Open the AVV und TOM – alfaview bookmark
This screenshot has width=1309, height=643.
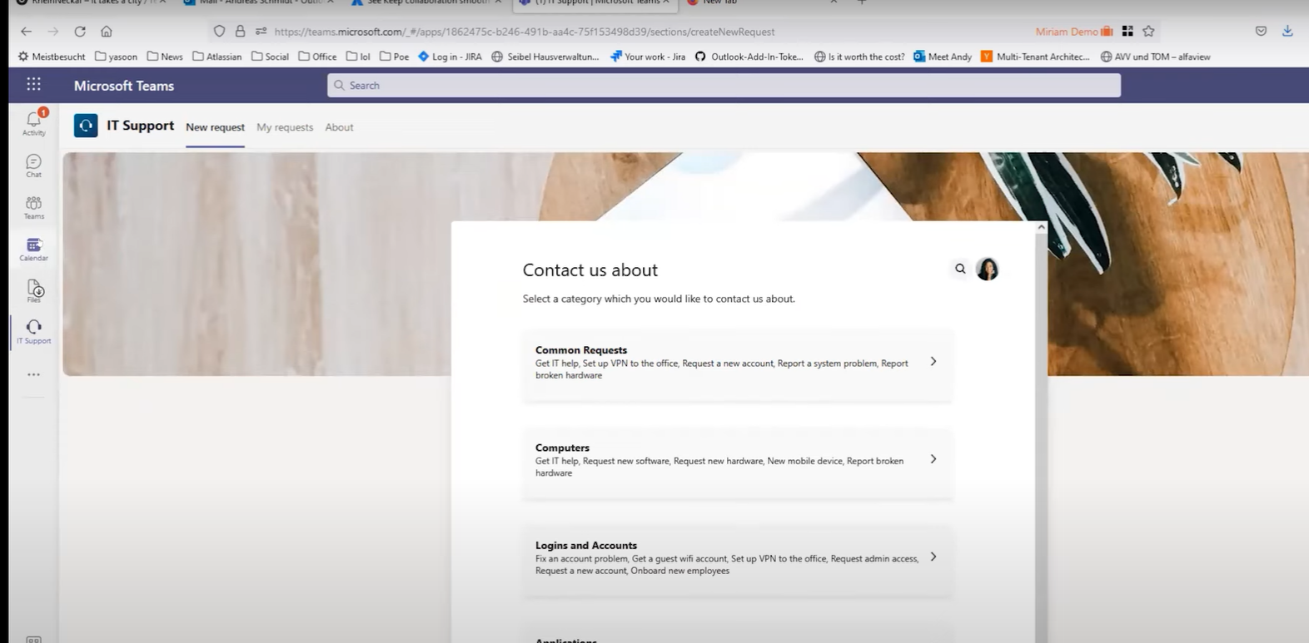[x=1155, y=57]
